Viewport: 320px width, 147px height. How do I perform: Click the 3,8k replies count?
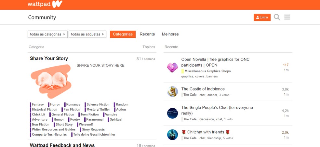[x=285, y=89]
